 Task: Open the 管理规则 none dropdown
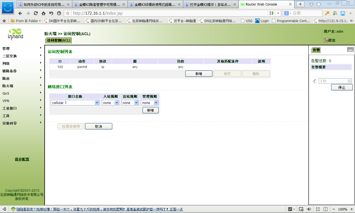pyautogui.click(x=150, y=103)
